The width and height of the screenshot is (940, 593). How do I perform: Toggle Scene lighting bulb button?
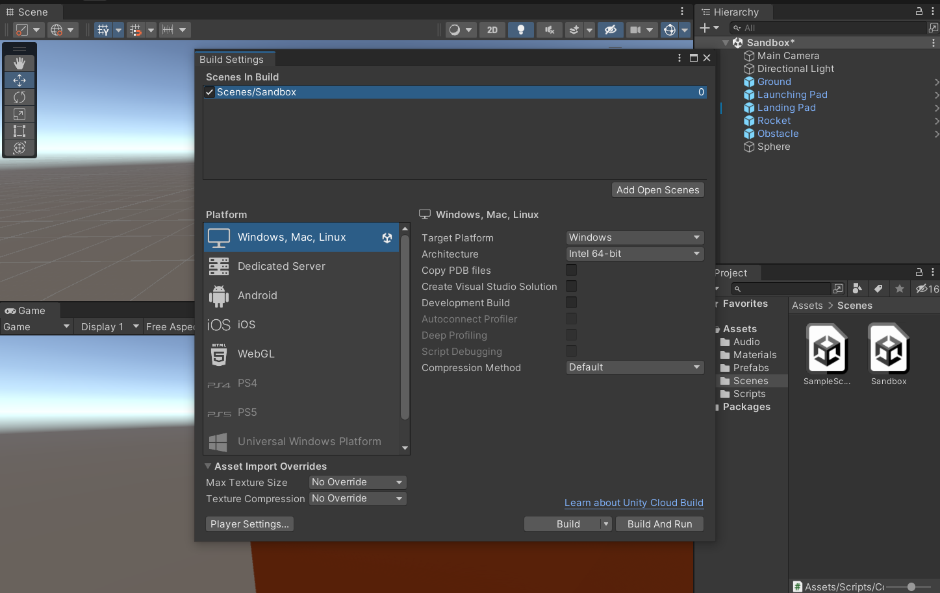pyautogui.click(x=520, y=30)
